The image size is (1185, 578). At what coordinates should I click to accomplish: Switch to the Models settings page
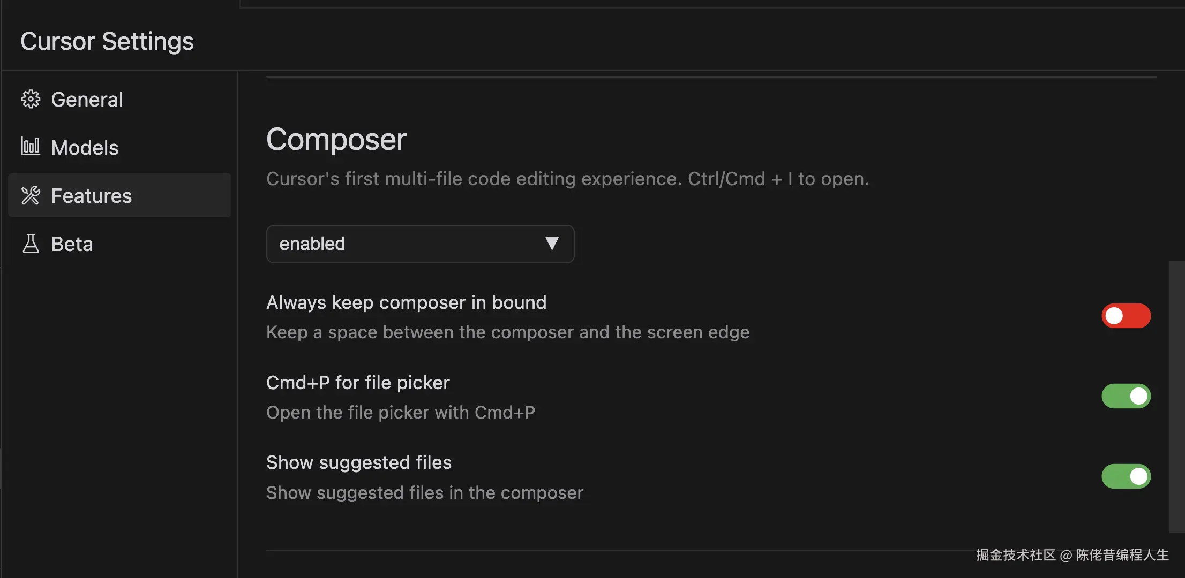pyautogui.click(x=85, y=148)
